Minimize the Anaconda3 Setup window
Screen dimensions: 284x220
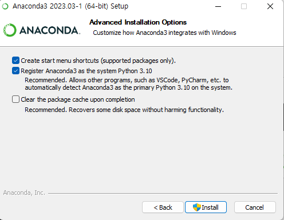point(218,6)
